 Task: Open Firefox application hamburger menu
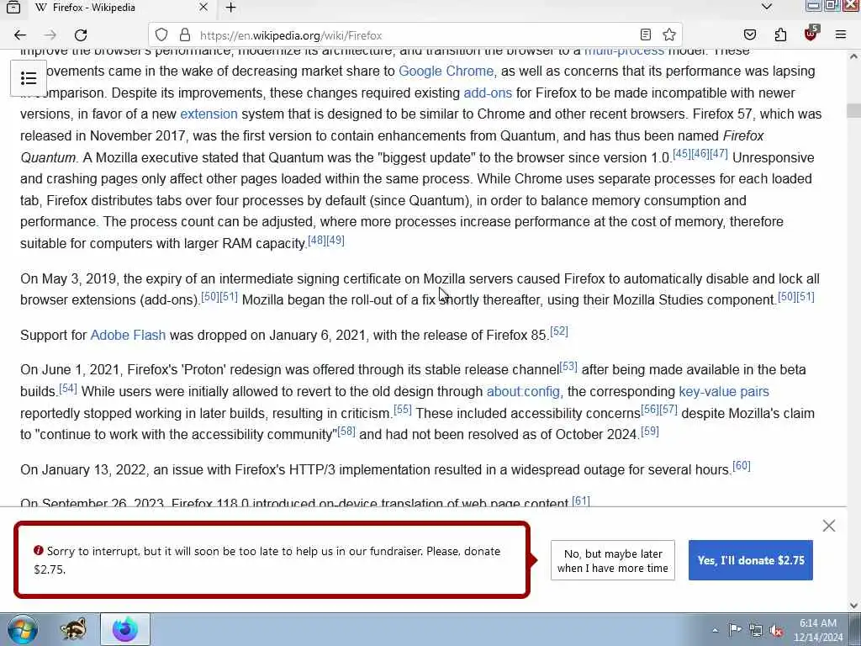point(840,35)
